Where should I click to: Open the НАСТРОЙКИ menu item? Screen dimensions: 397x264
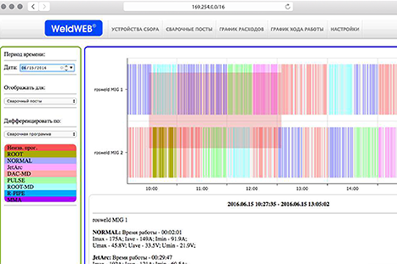point(345,29)
